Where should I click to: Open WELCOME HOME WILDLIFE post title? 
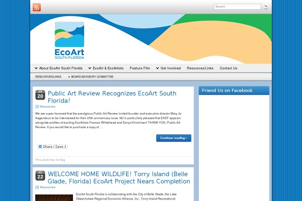[x=119, y=177]
